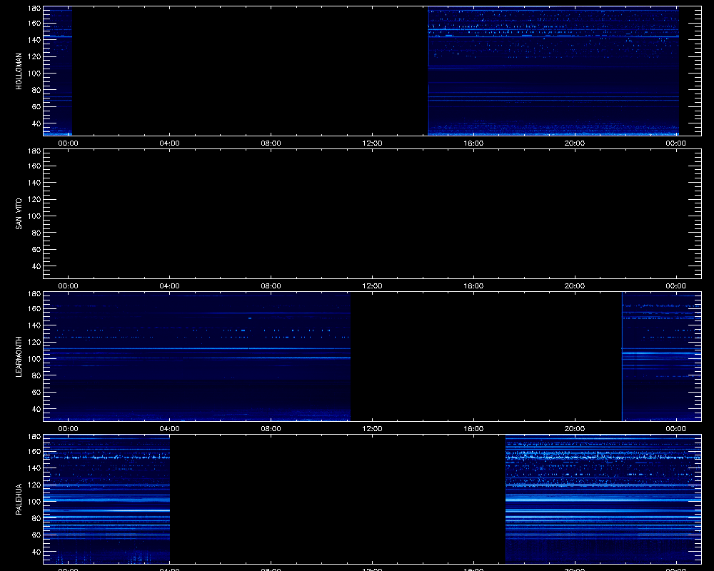Select the 12:00 time label under HOLLOMAN panel
Viewport: 714px width, 571px height.
(x=372, y=143)
